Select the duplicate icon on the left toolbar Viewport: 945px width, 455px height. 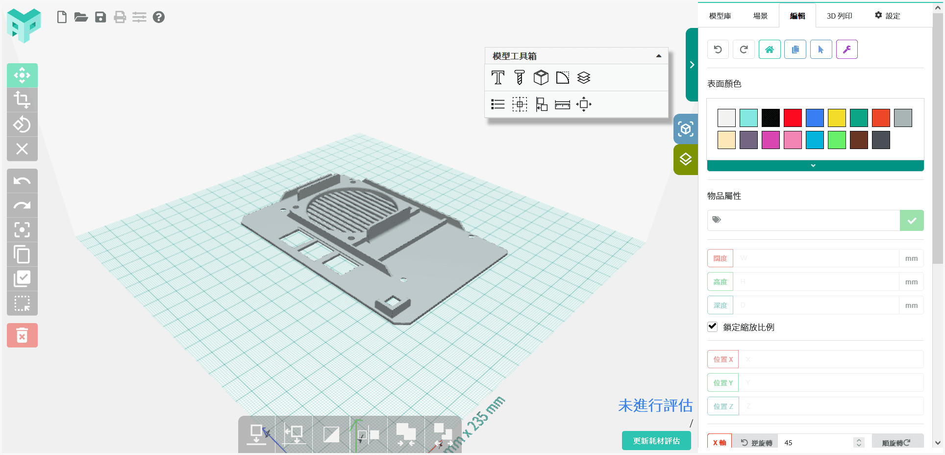tap(22, 254)
